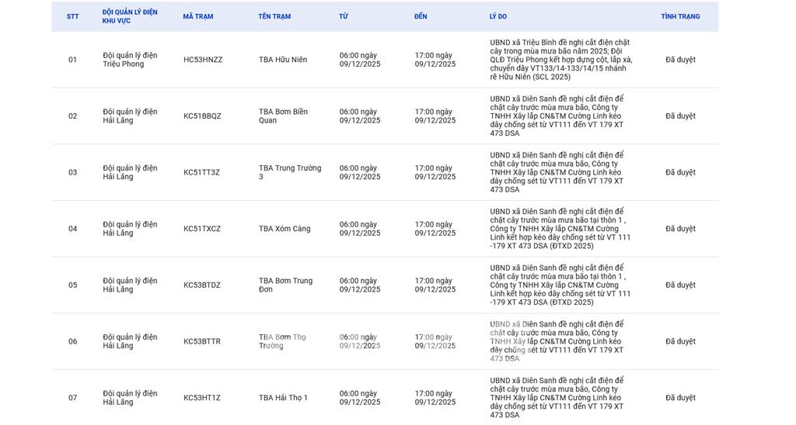Click station code KC53BTTR in row 06
Viewport: 796px width, 425px height.
click(x=202, y=341)
